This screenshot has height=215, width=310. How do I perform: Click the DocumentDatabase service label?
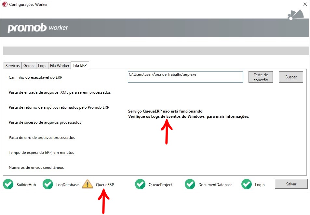point(215,185)
